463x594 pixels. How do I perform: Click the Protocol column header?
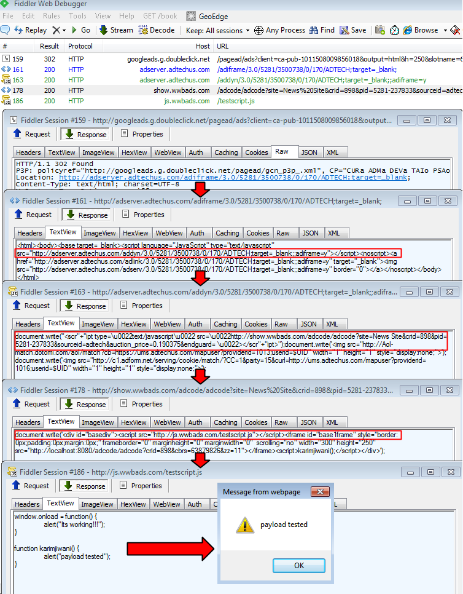tap(80, 46)
